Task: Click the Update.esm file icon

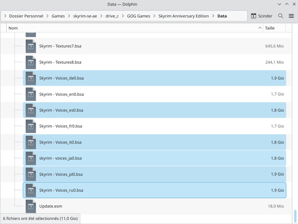Action: click(x=31, y=206)
